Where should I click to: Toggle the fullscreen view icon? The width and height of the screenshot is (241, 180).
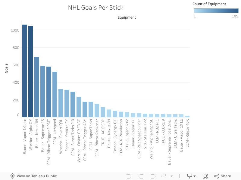click(205, 176)
